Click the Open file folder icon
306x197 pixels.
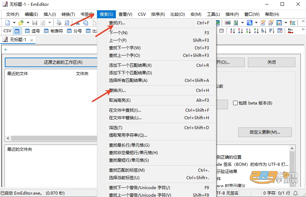point(21,23)
